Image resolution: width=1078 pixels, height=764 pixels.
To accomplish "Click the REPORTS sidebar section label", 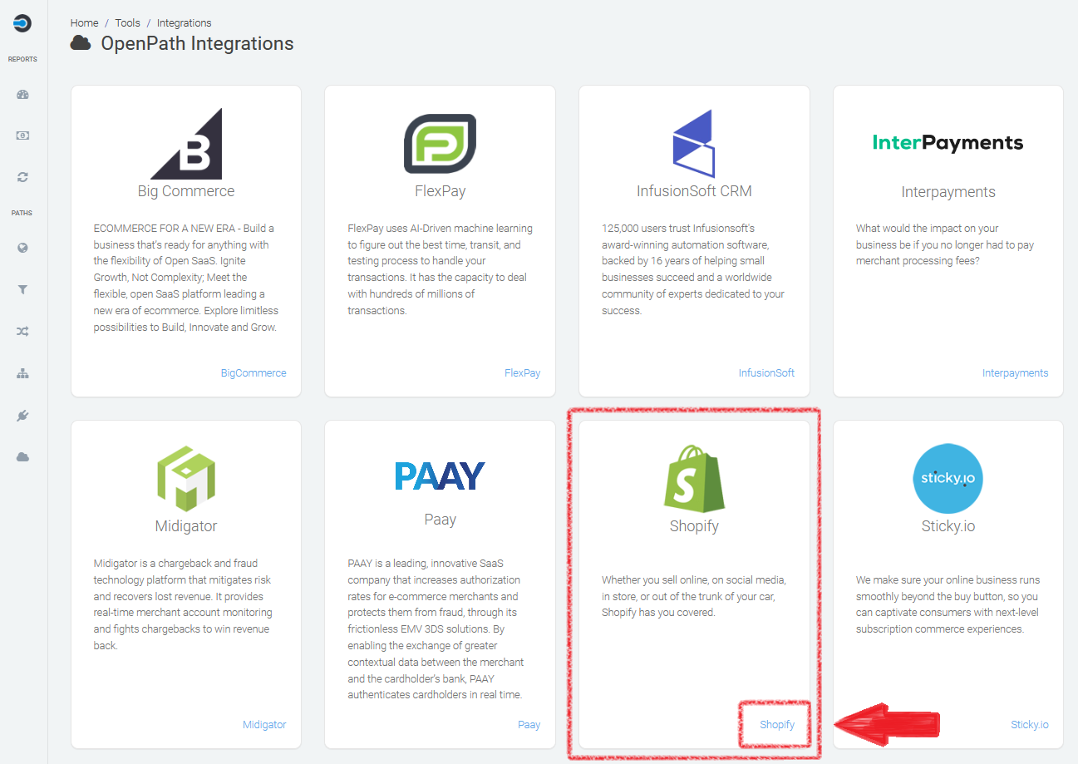I will pyautogui.click(x=22, y=60).
